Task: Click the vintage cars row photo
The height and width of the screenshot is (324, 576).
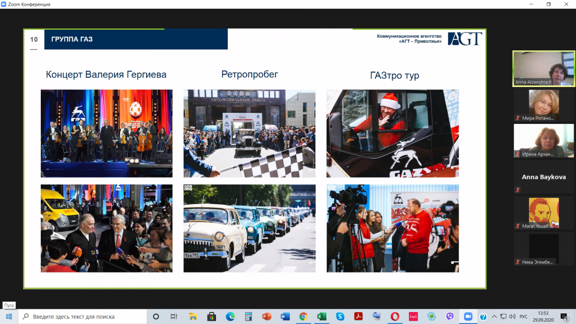Action: click(250, 228)
